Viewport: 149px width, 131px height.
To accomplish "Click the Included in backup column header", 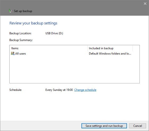I will (x=101, y=48).
